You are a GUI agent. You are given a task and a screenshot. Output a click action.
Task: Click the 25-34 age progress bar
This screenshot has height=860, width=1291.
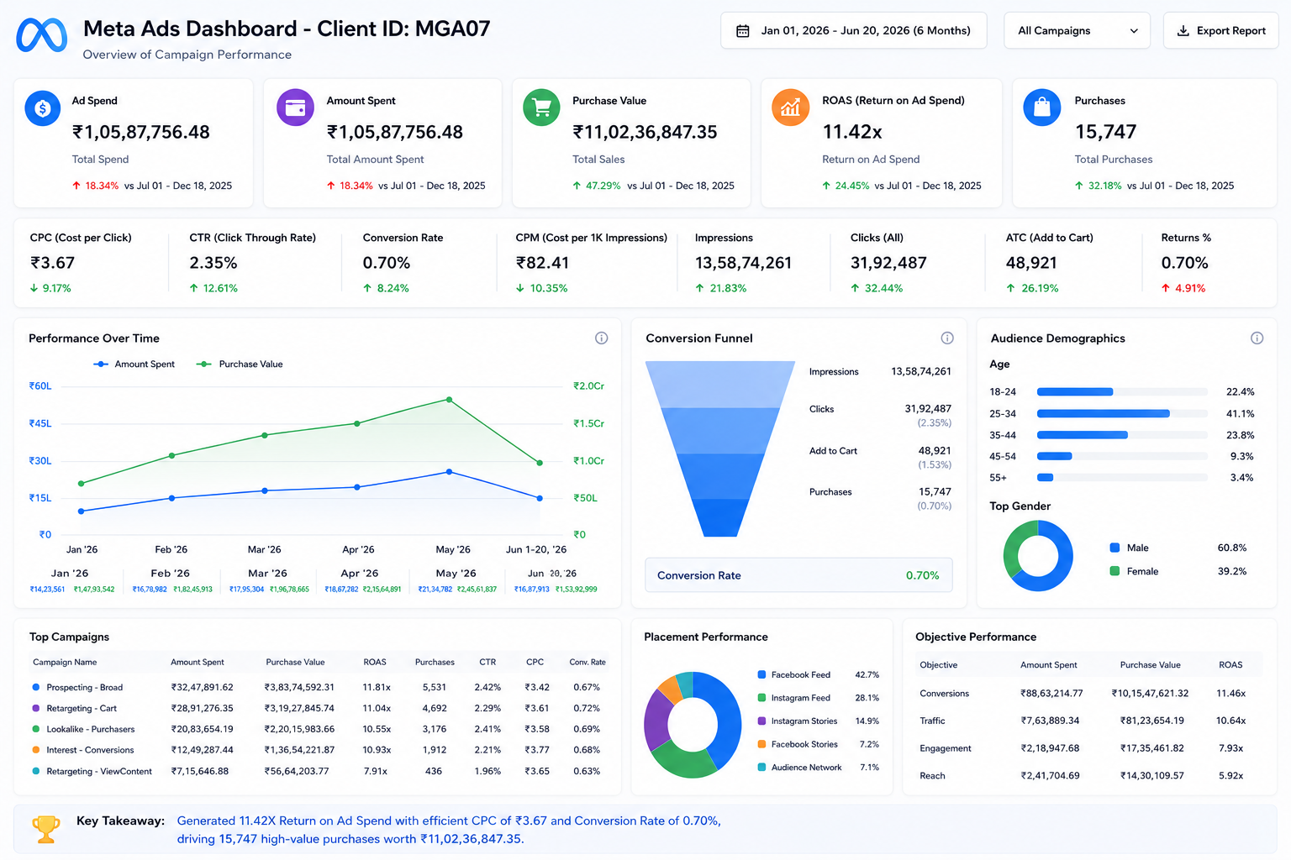point(1122,413)
